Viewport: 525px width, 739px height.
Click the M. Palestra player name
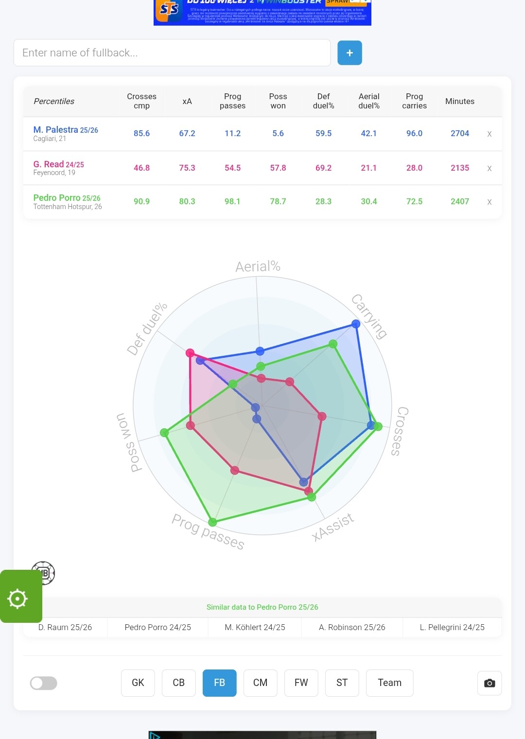click(56, 130)
